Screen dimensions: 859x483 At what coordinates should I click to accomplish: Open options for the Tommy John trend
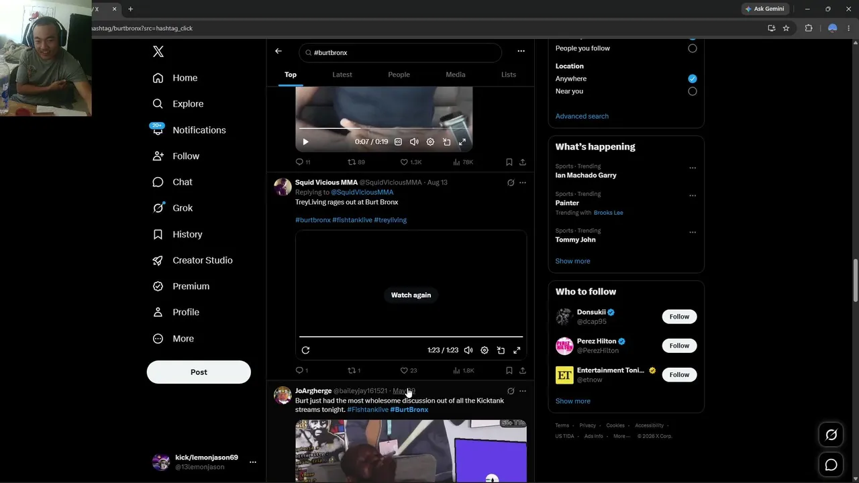point(693,232)
